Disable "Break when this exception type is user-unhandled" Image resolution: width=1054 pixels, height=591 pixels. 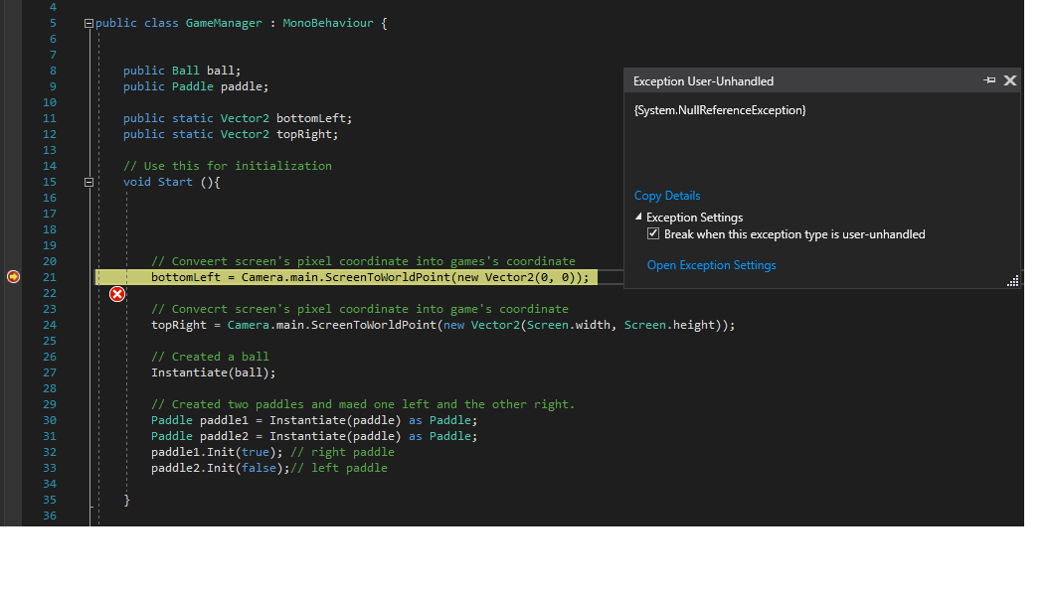click(x=653, y=234)
